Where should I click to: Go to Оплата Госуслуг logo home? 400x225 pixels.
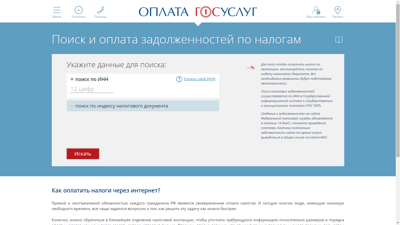[198, 12]
